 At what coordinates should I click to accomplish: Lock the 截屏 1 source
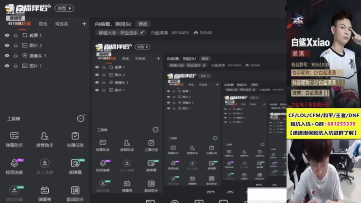(x=15, y=35)
